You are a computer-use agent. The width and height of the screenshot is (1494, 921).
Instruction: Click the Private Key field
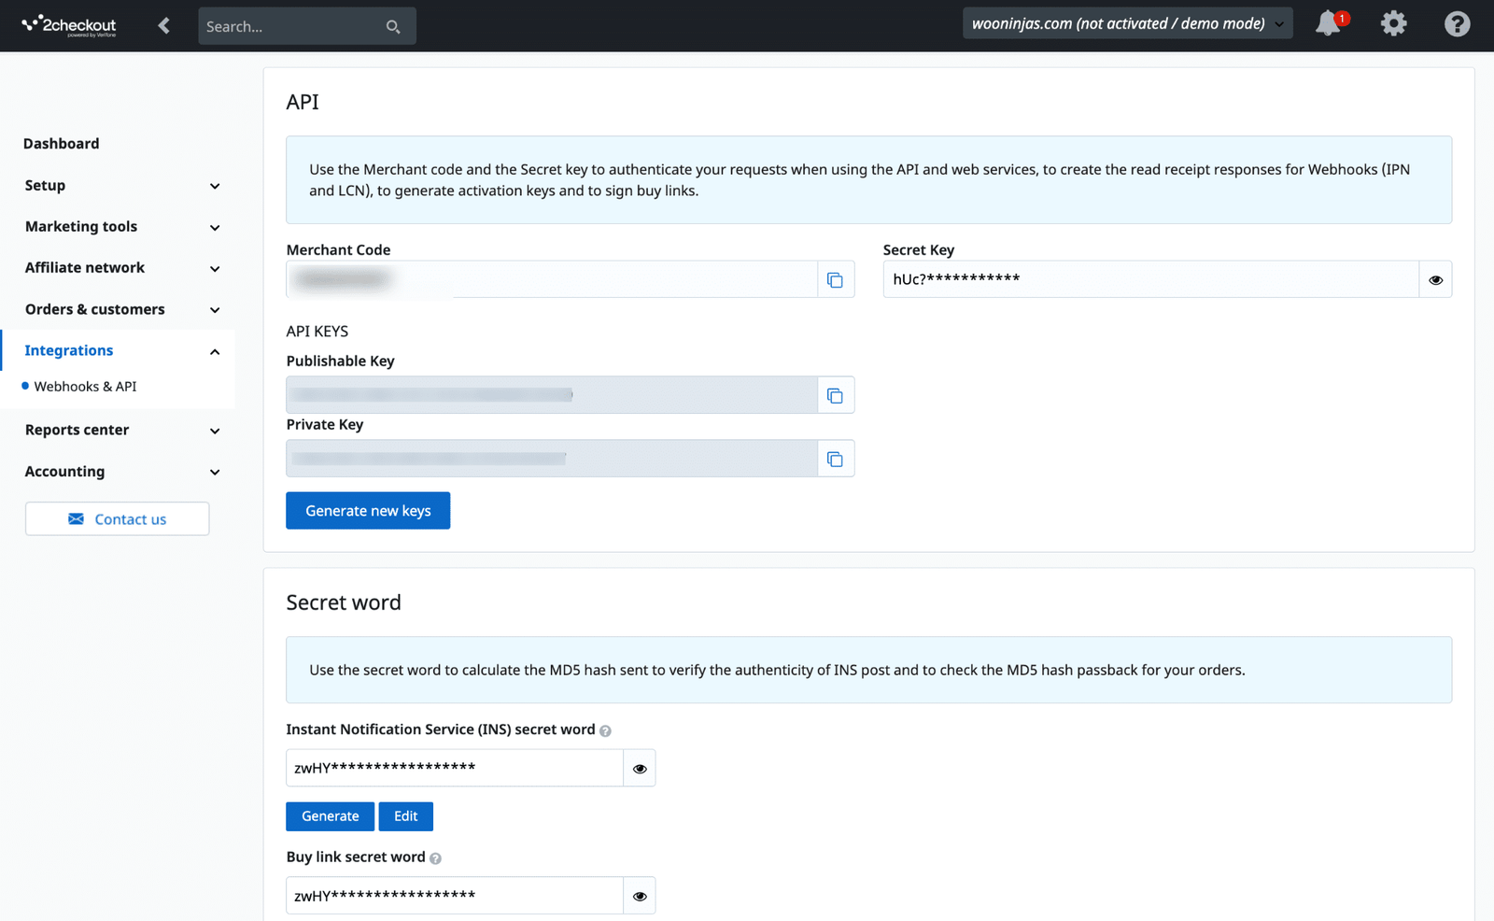[552, 459]
